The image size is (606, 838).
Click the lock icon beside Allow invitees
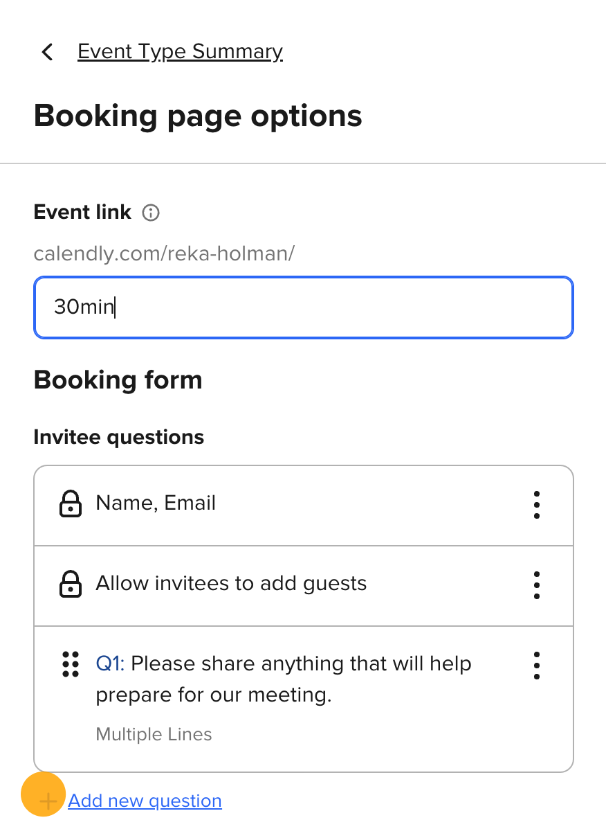tap(70, 585)
